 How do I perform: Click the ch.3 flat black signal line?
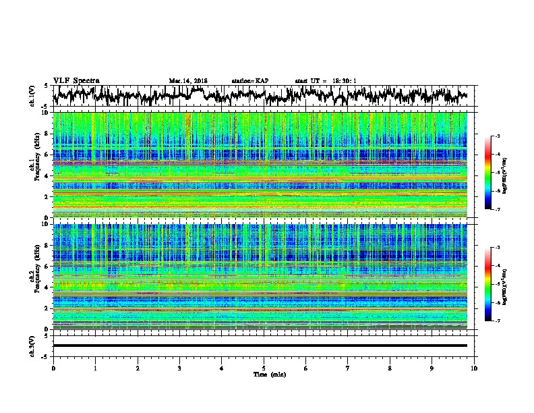click(260, 346)
